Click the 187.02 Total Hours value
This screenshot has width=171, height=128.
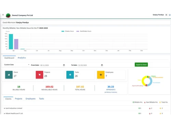click(x=80, y=87)
